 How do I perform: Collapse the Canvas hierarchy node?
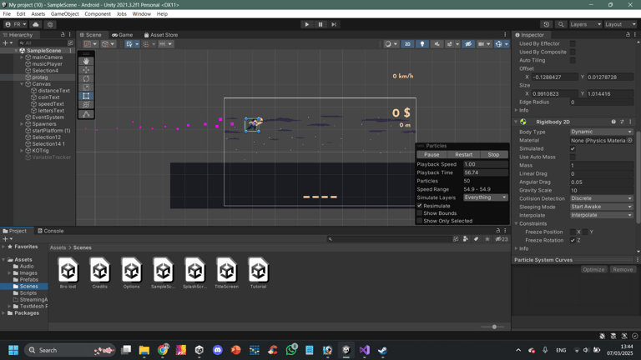coord(22,84)
